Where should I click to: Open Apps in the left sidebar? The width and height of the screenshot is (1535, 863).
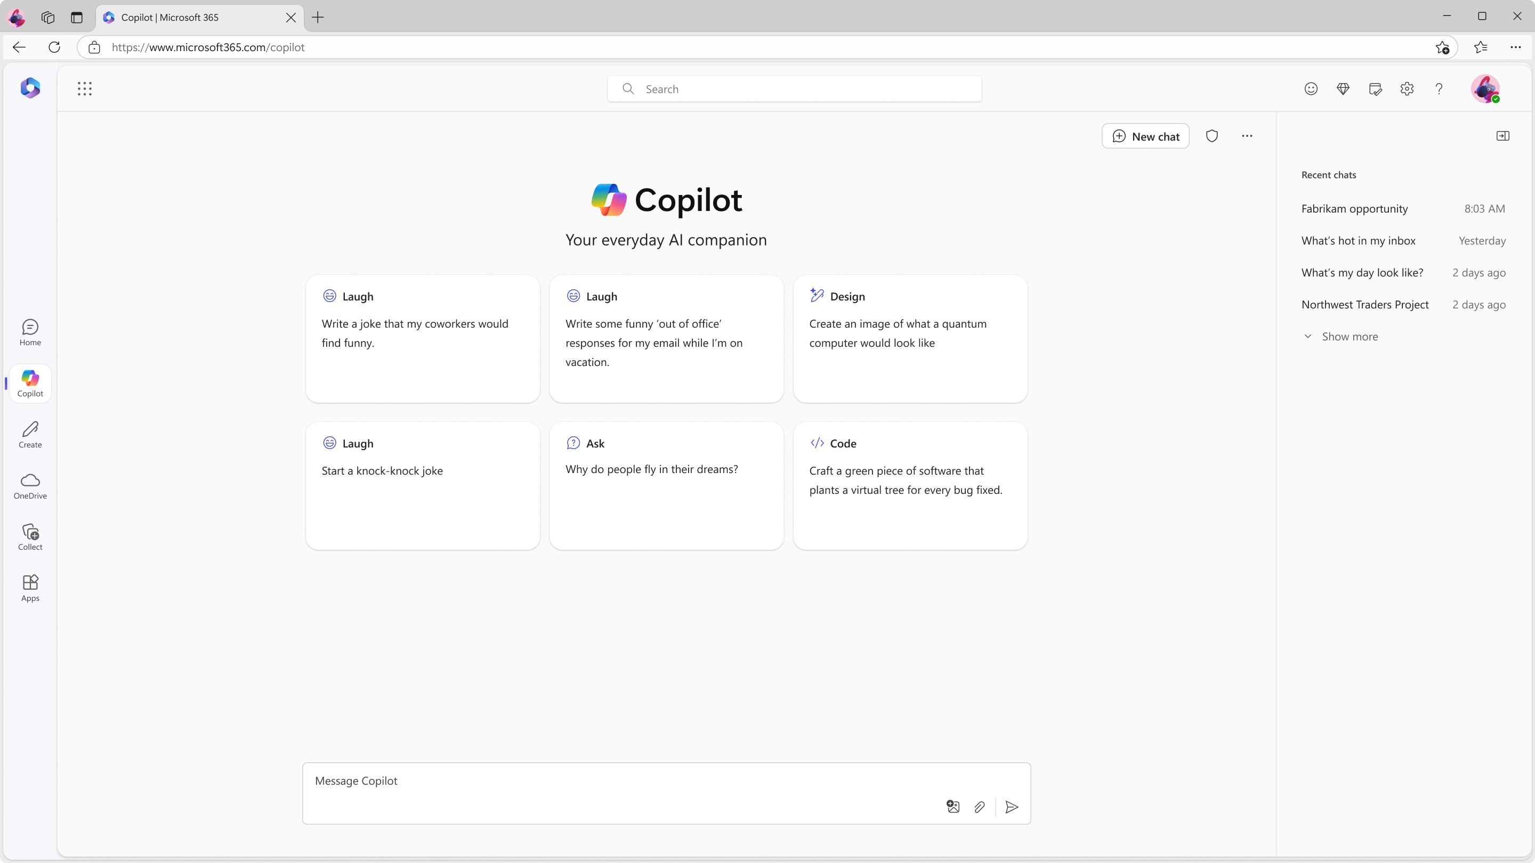30,589
